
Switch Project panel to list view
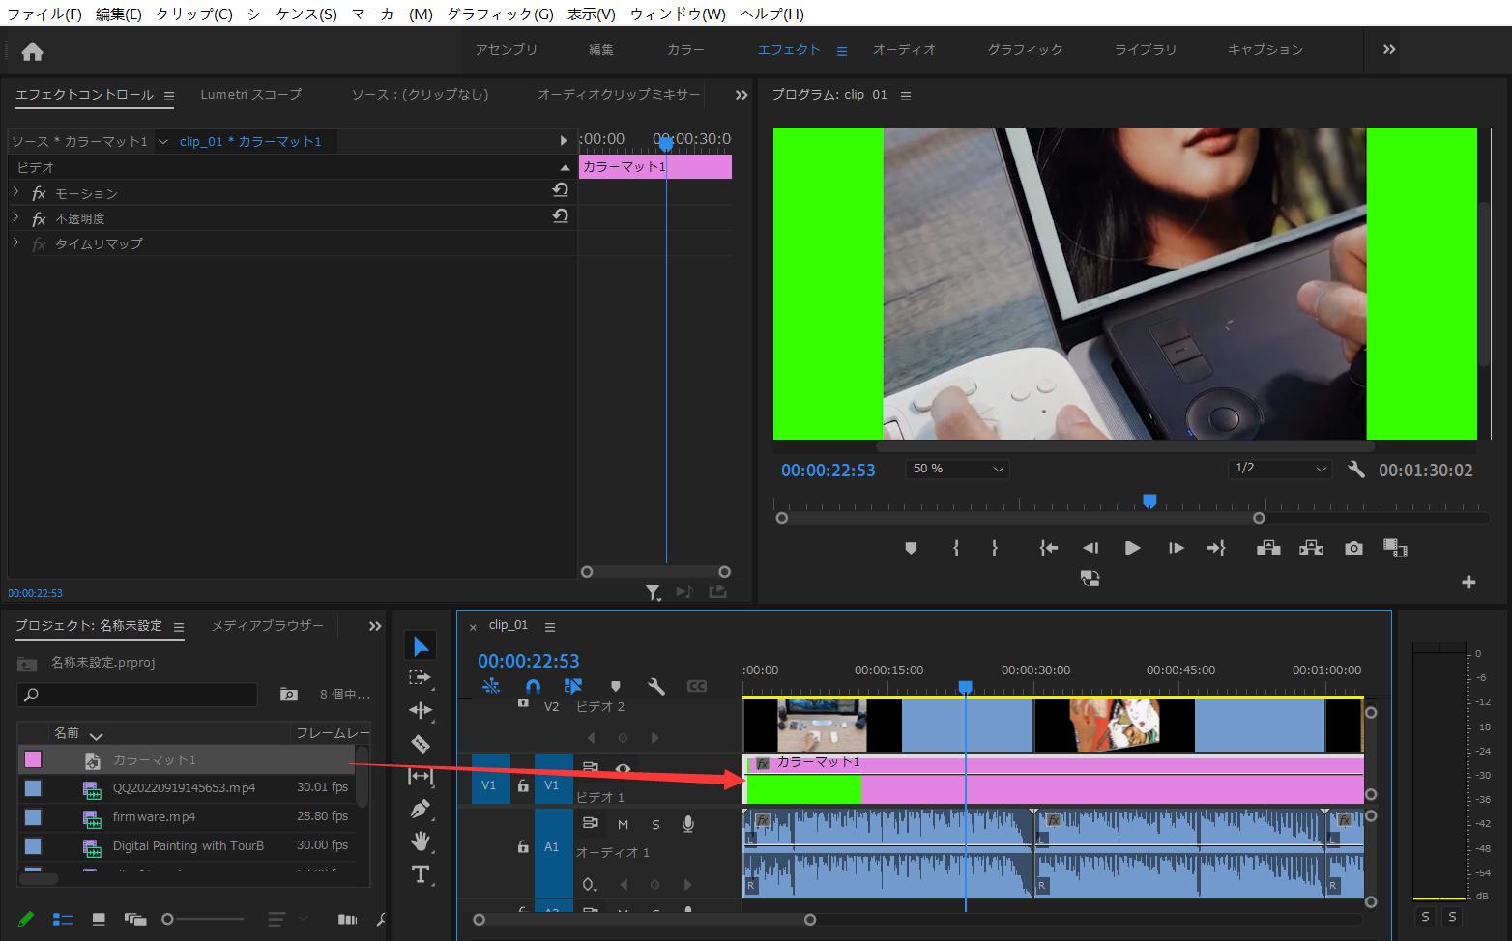tap(62, 919)
